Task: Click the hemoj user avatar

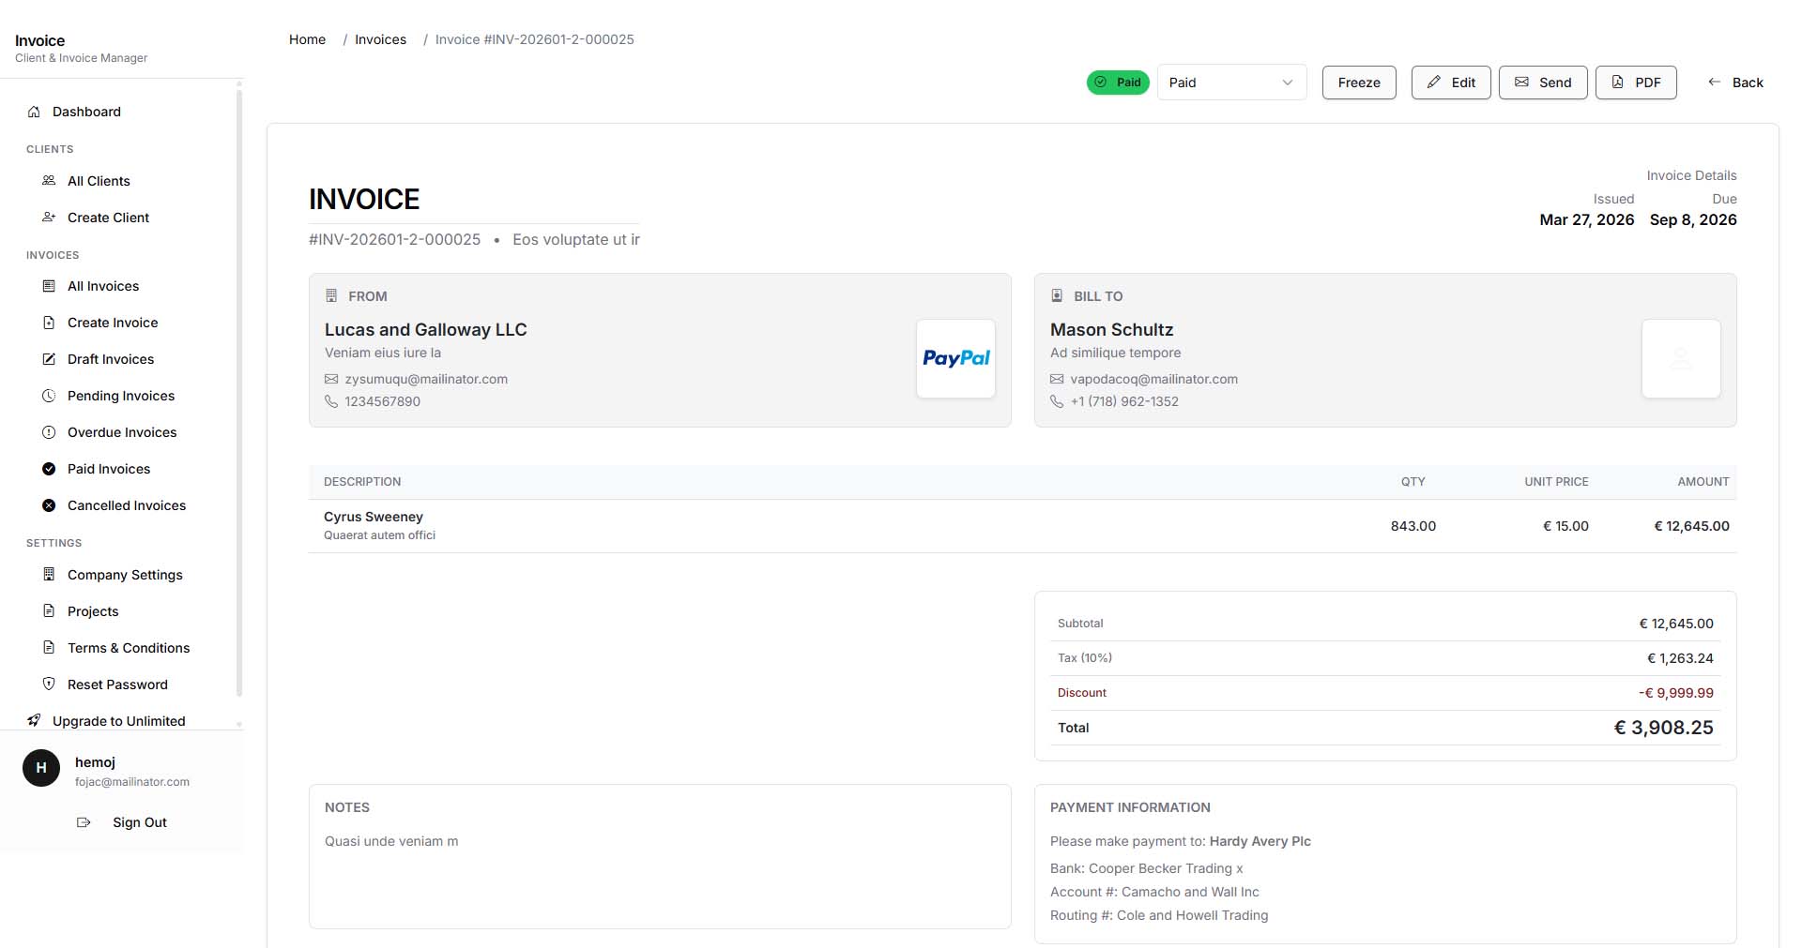Action: 41,768
